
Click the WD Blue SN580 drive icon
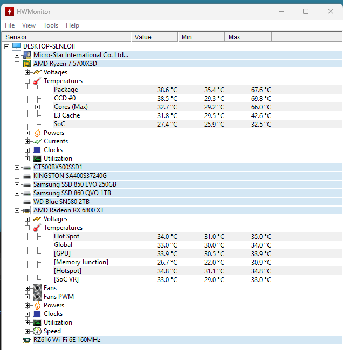coord(27,202)
